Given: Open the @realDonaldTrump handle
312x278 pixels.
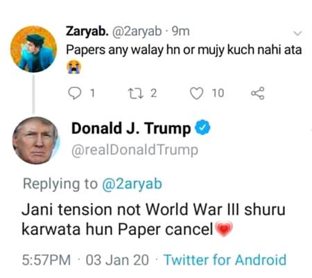Looking at the screenshot, I should point(135,150).
